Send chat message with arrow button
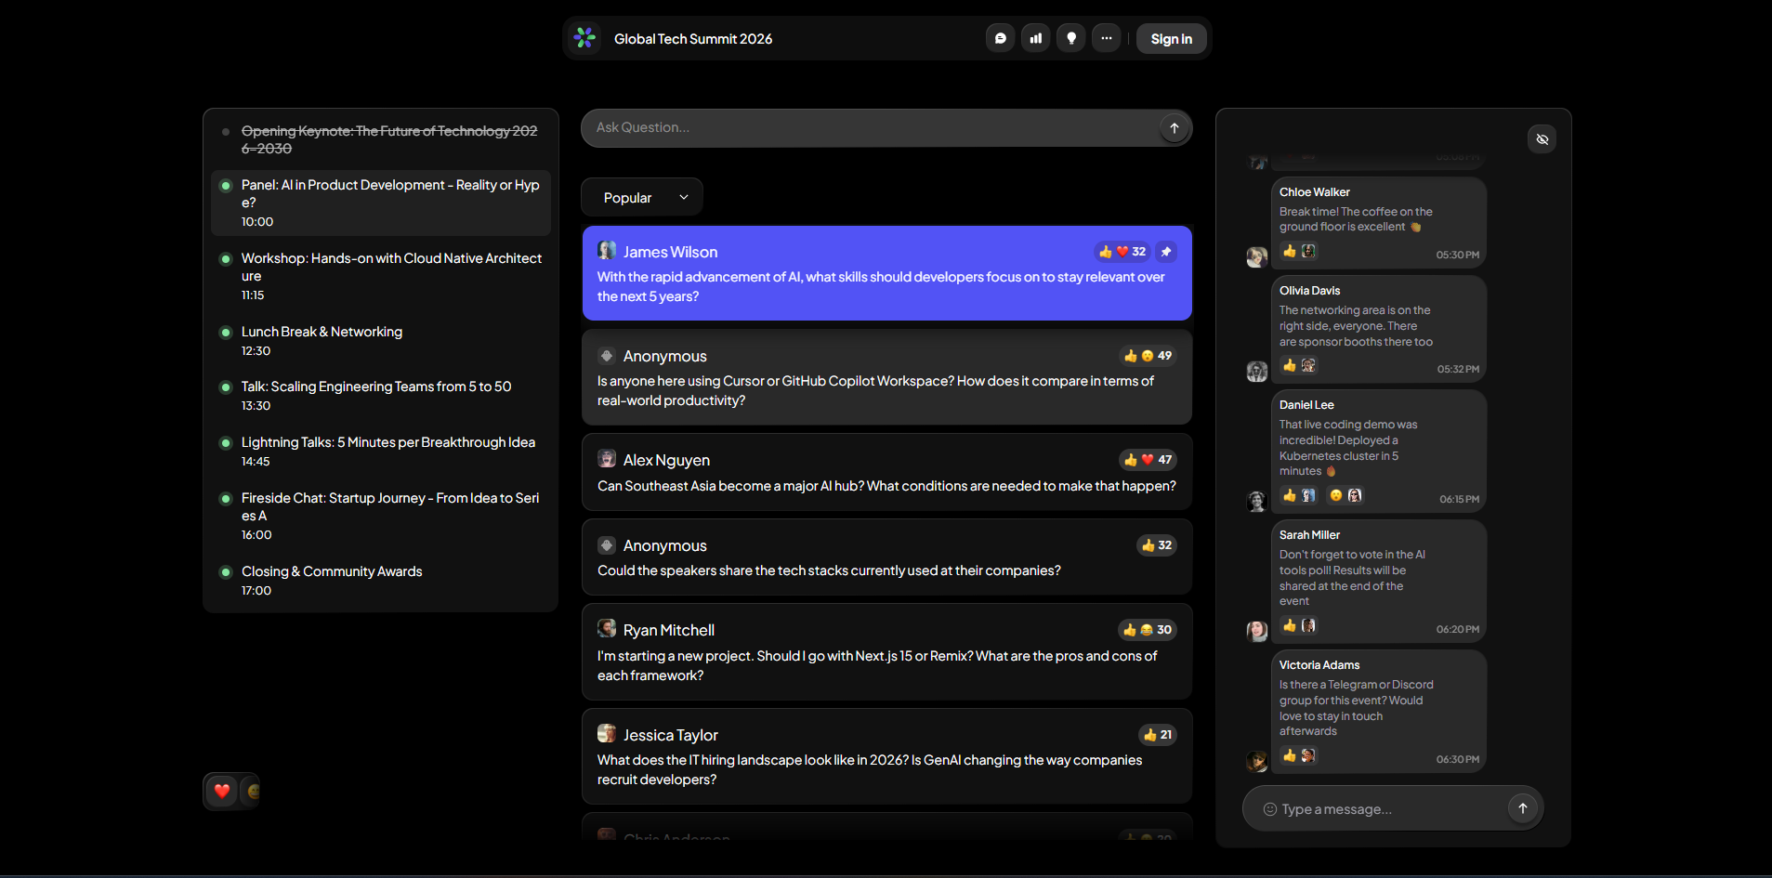Viewport: 1772px width, 878px height. (x=1522, y=808)
